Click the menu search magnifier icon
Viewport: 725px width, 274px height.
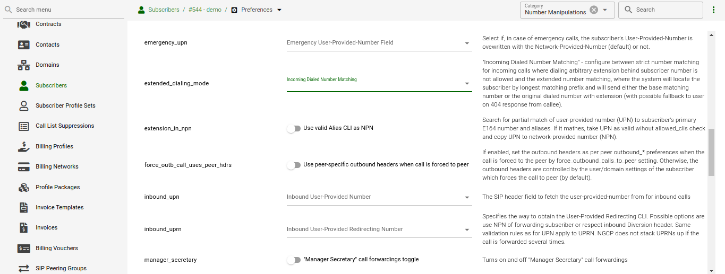click(8, 10)
